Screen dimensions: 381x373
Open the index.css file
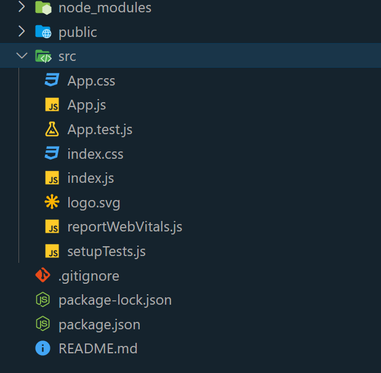(x=95, y=154)
